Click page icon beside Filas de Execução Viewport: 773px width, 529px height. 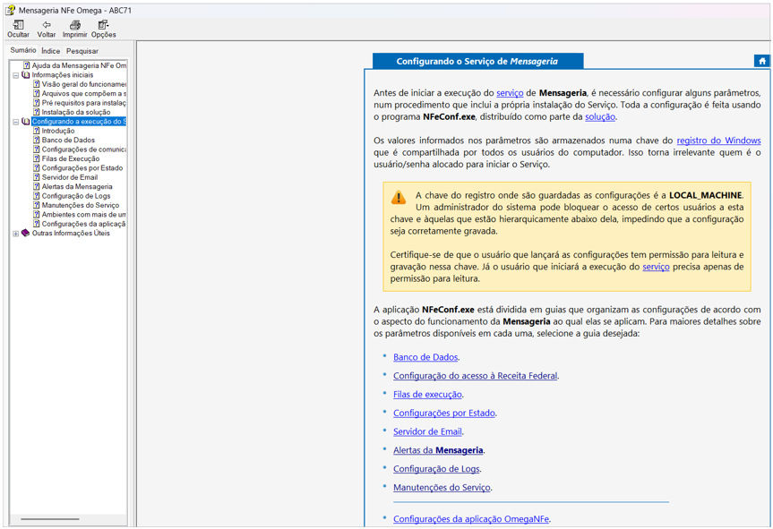coord(37,158)
